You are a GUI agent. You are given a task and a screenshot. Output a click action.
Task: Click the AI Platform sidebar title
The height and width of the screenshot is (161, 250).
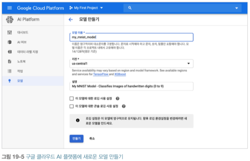28,19
